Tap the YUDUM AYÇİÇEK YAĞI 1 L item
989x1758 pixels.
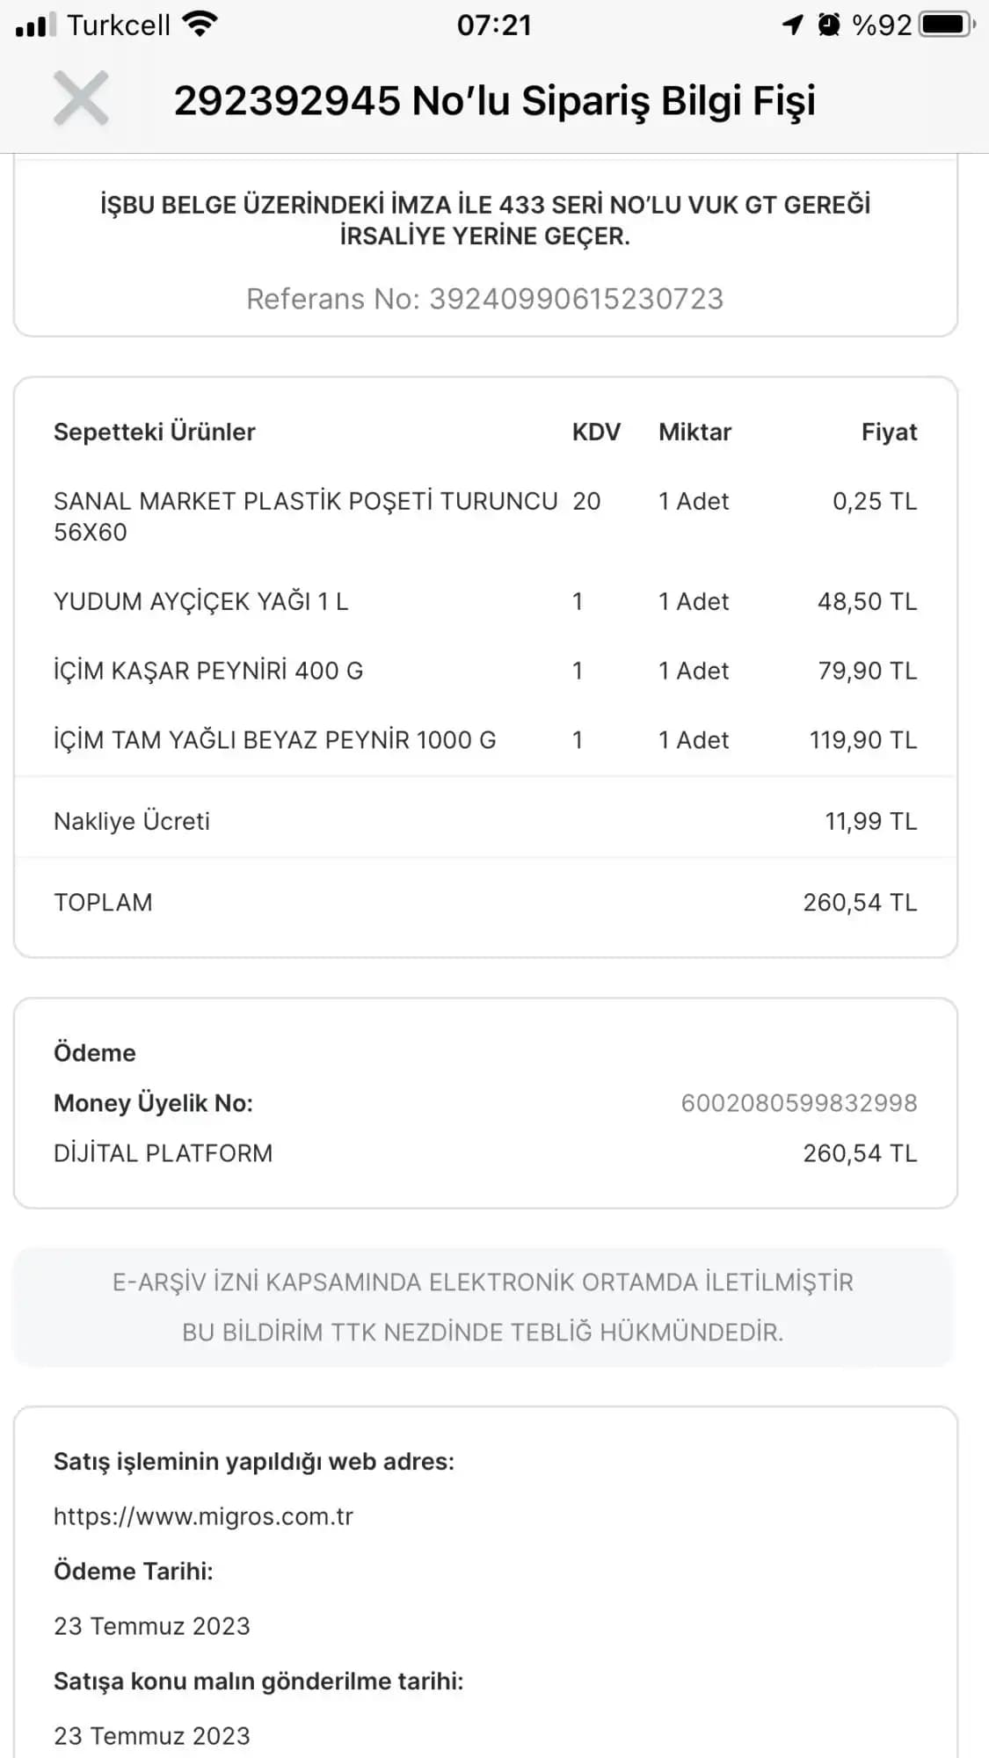click(x=201, y=601)
